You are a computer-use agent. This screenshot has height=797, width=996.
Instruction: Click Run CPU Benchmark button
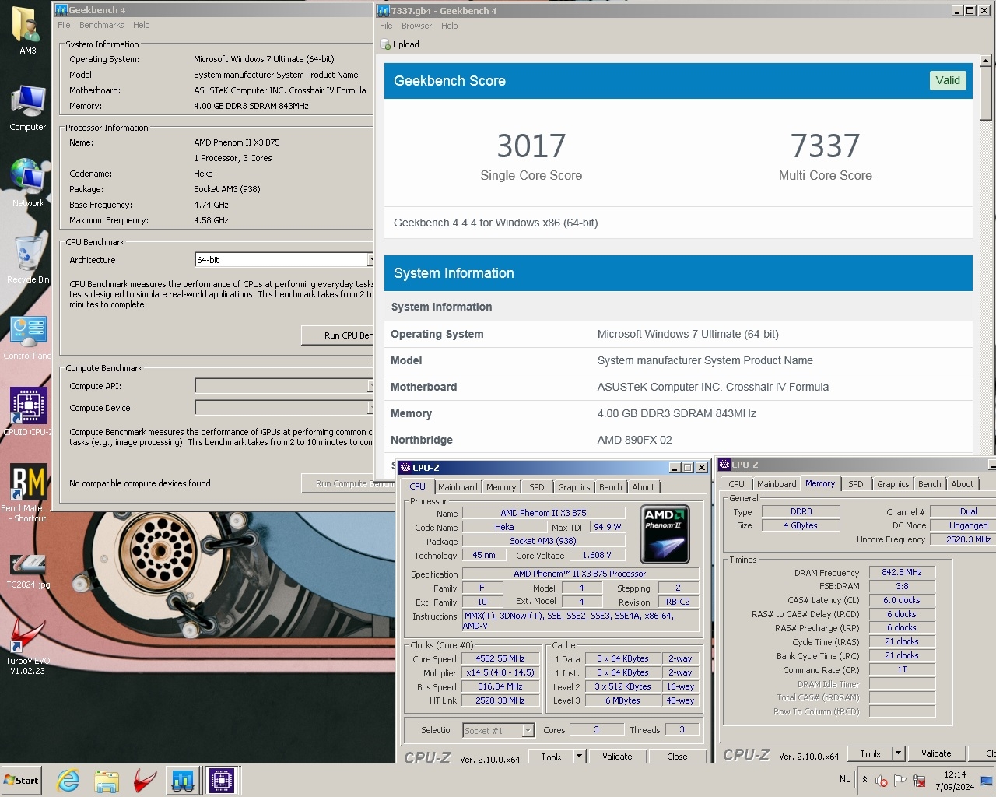(x=338, y=335)
